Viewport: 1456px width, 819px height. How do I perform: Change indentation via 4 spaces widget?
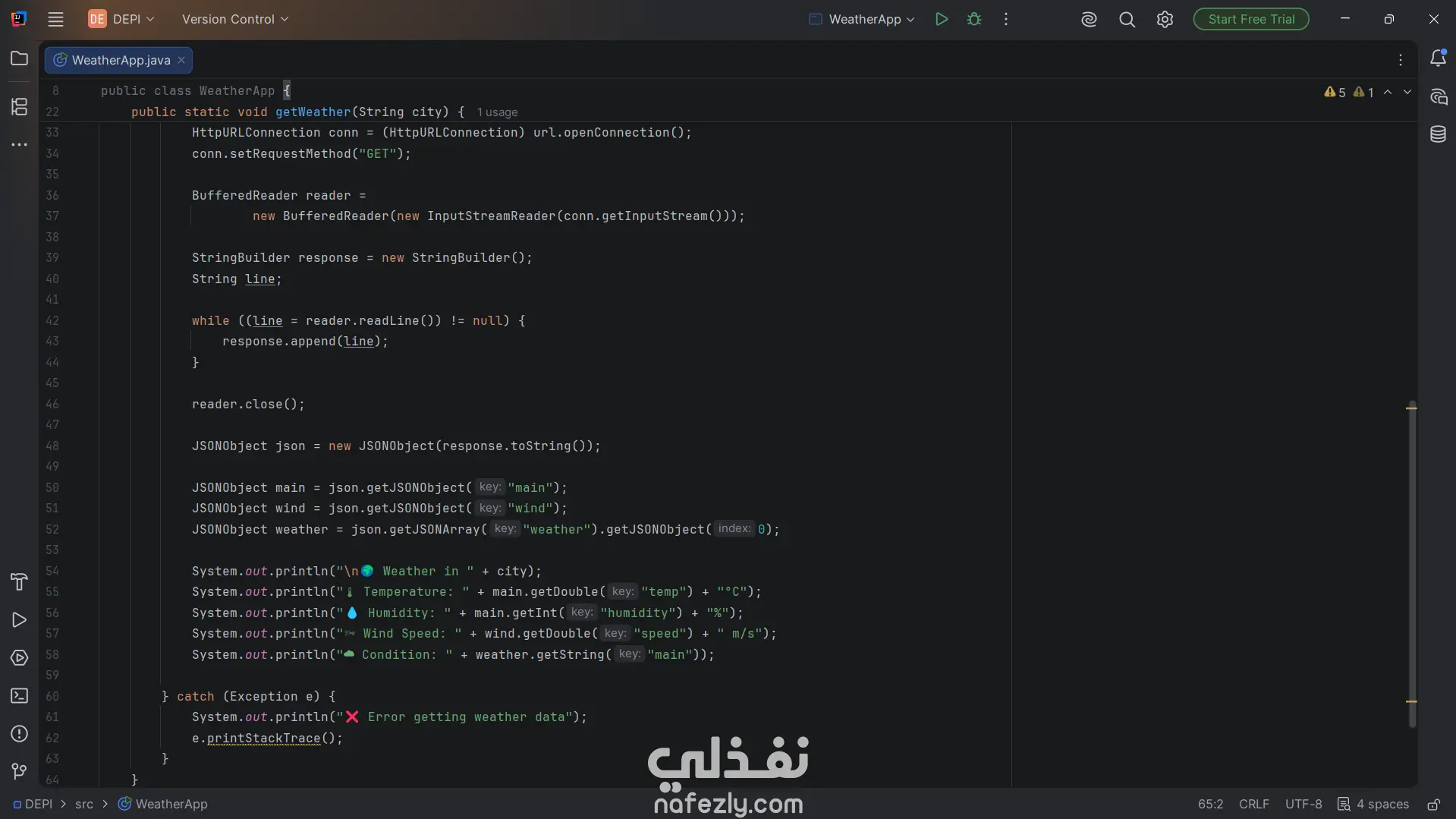[1373, 805]
